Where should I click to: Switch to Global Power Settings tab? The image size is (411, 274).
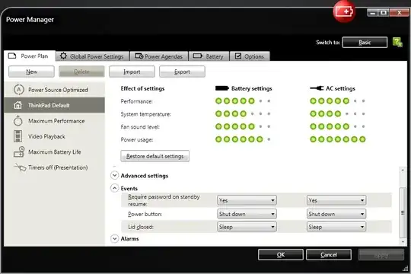[x=93, y=56]
